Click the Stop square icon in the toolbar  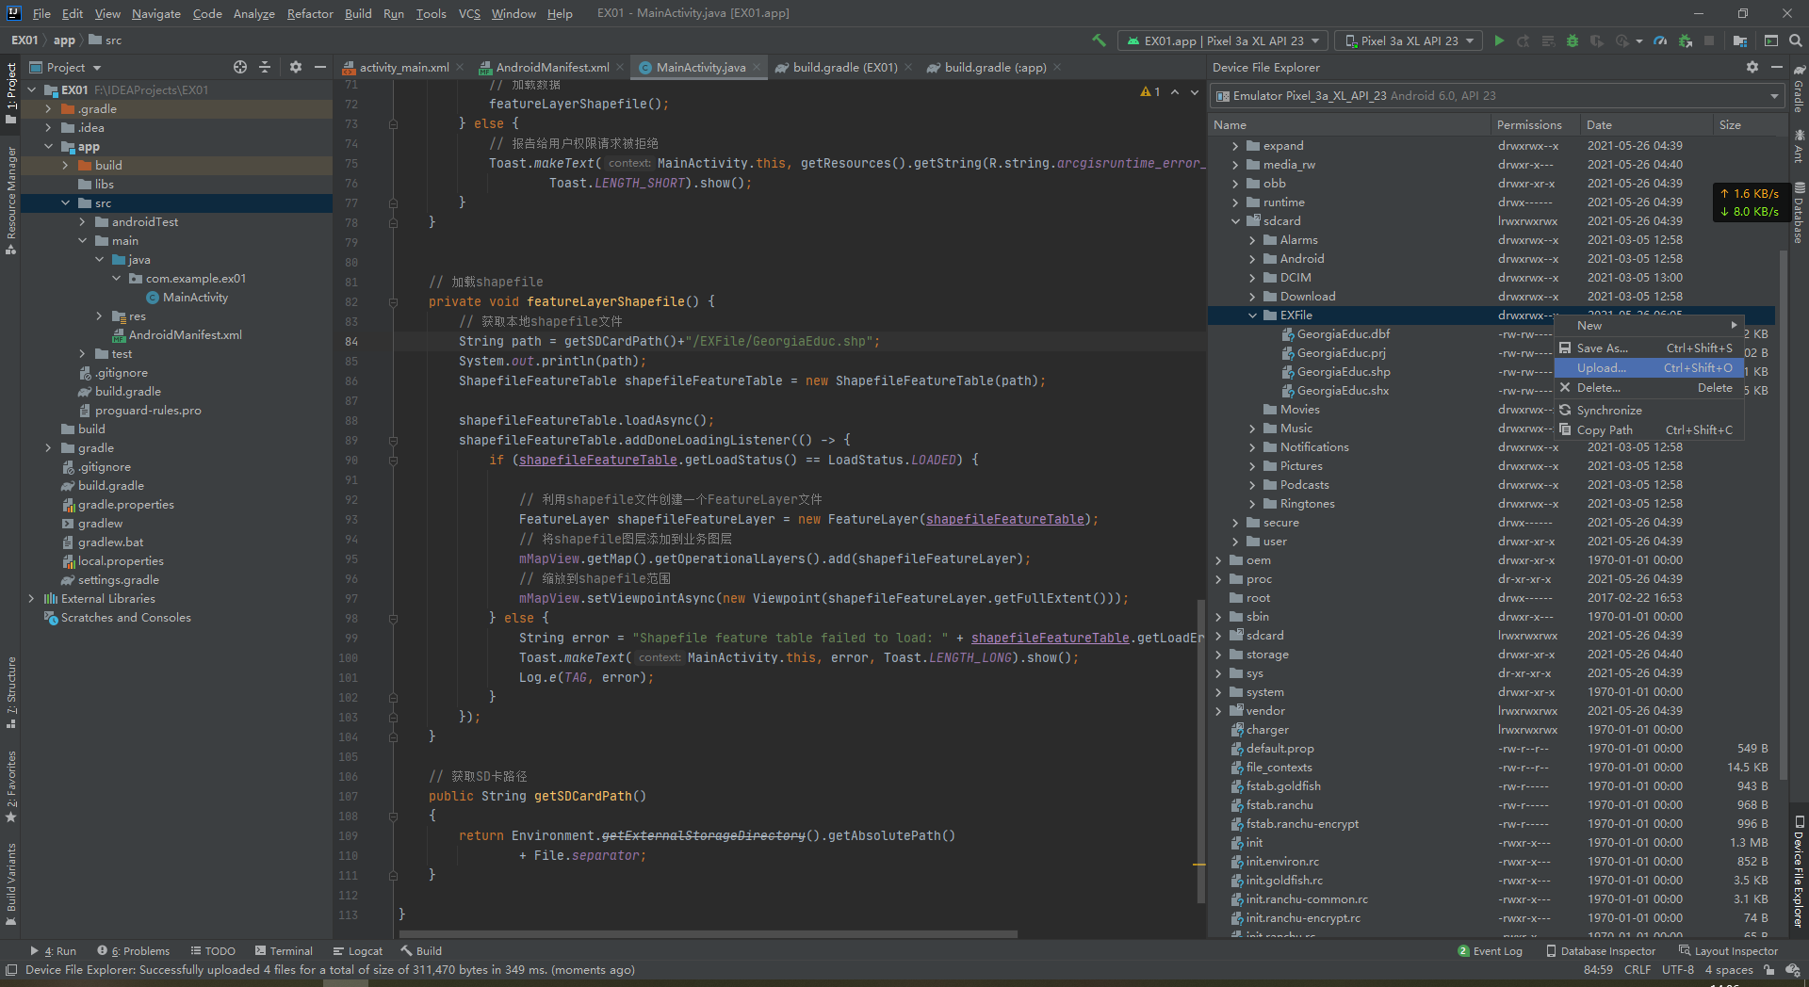click(1709, 40)
